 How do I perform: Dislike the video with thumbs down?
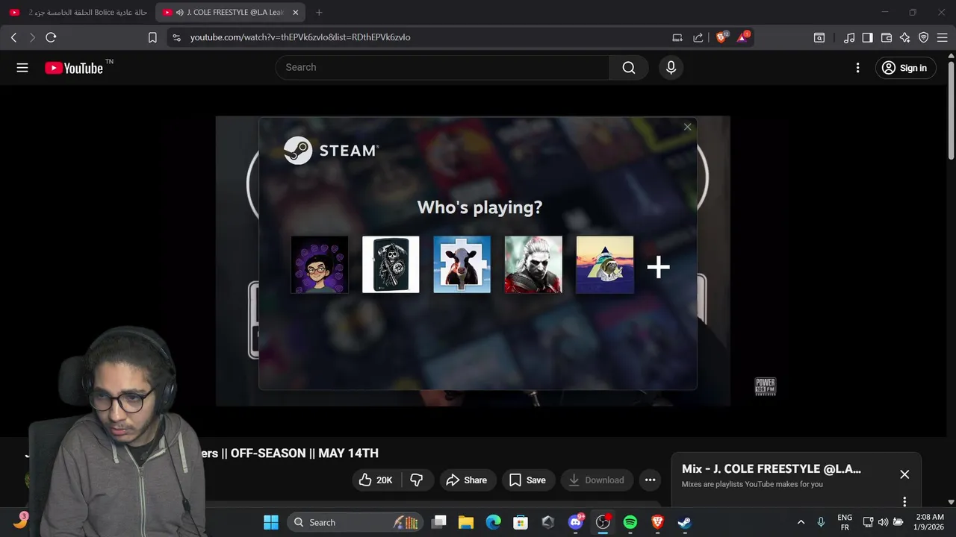pyautogui.click(x=417, y=480)
